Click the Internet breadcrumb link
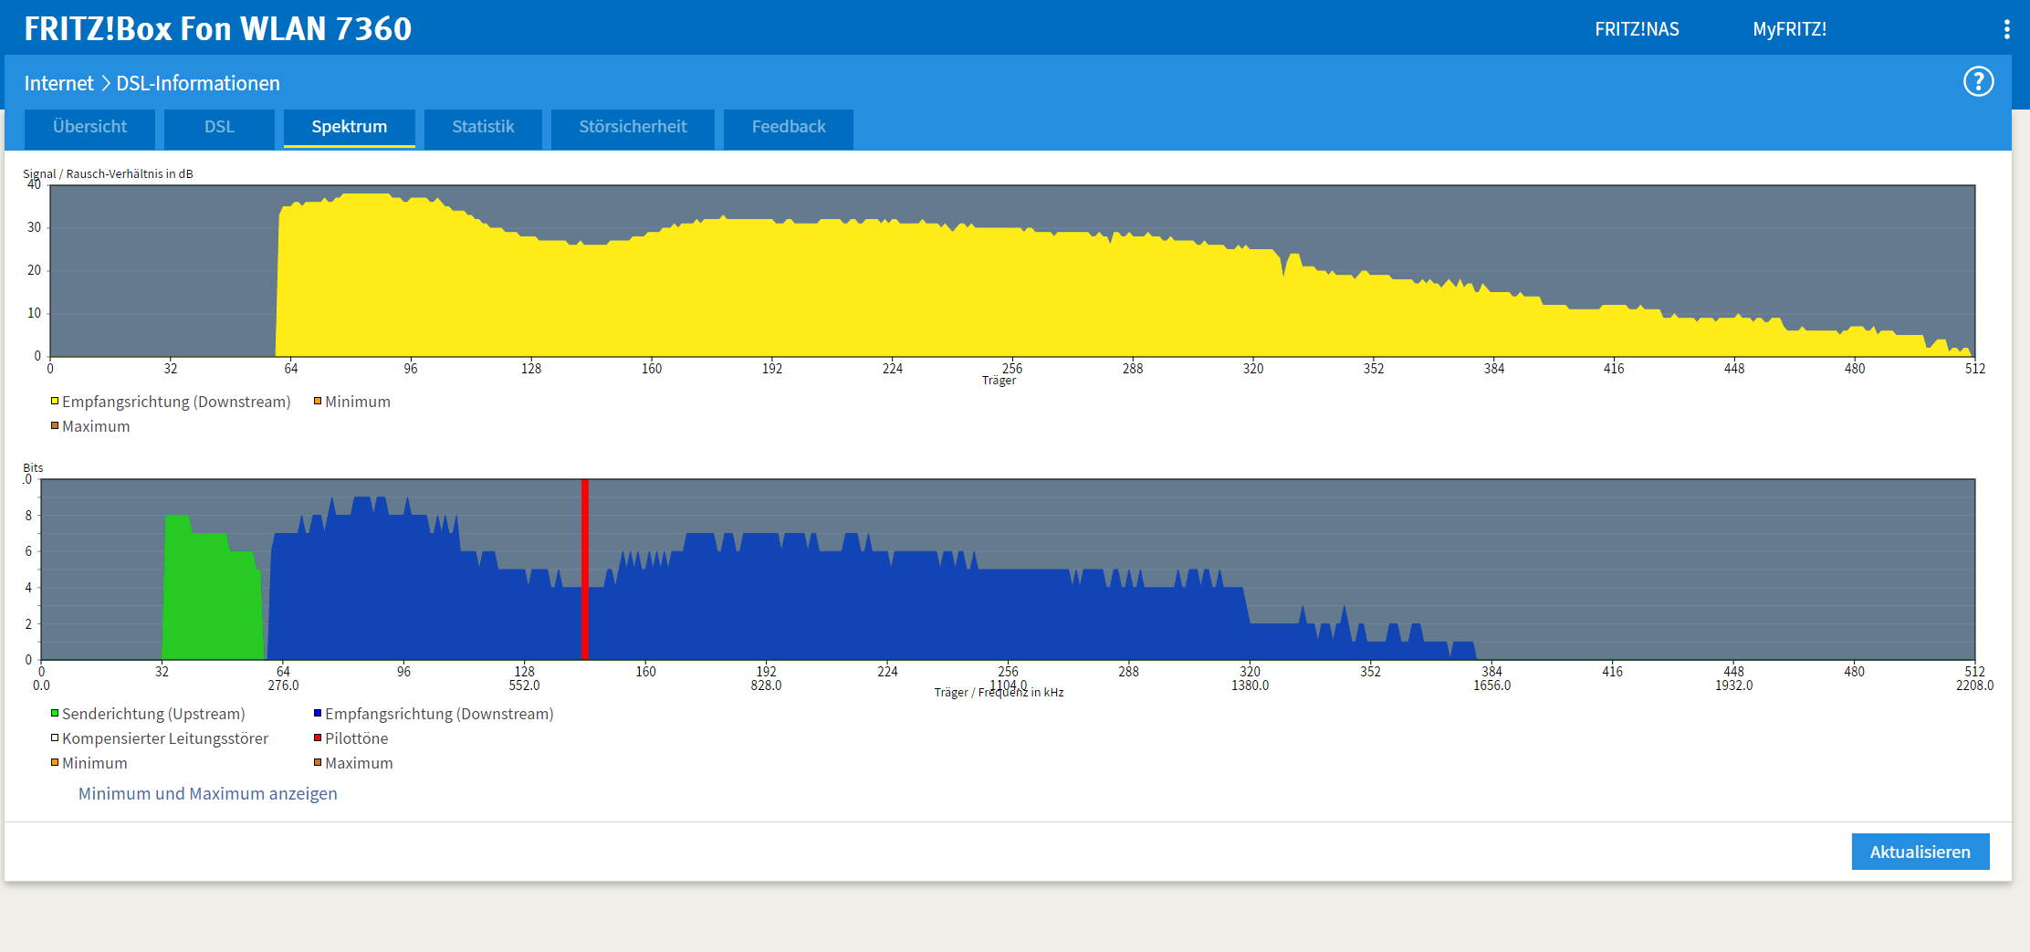Screen dimensions: 2030x952 (58, 83)
